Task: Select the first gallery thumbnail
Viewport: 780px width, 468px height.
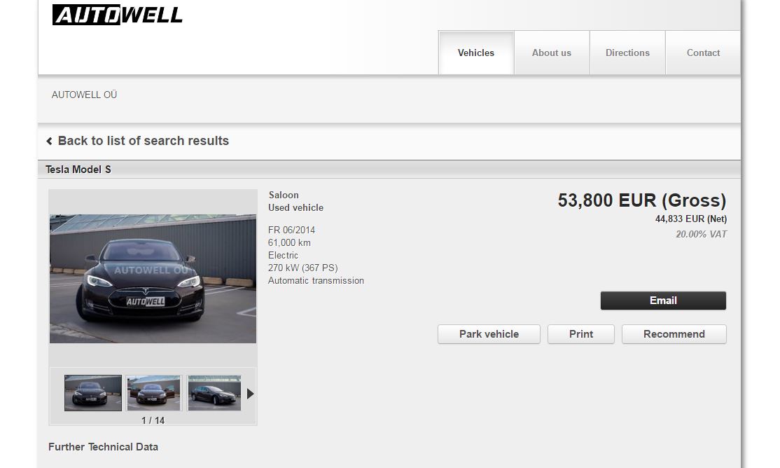Action: tap(93, 393)
